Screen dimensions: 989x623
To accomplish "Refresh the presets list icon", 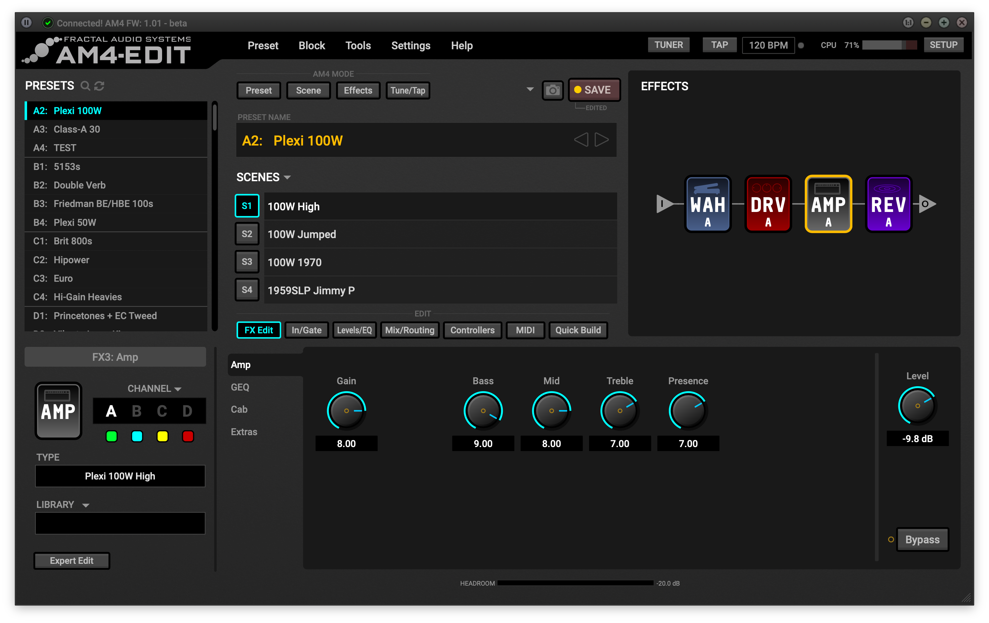I will click(x=99, y=86).
